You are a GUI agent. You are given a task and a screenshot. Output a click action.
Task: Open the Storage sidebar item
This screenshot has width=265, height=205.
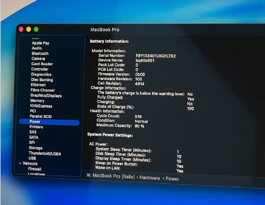click(x=36, y=148)
